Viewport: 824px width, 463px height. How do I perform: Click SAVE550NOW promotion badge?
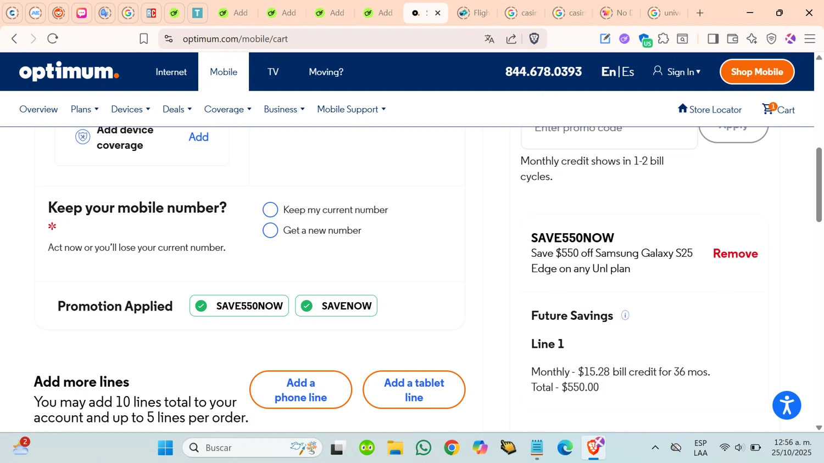pos(239,306)
